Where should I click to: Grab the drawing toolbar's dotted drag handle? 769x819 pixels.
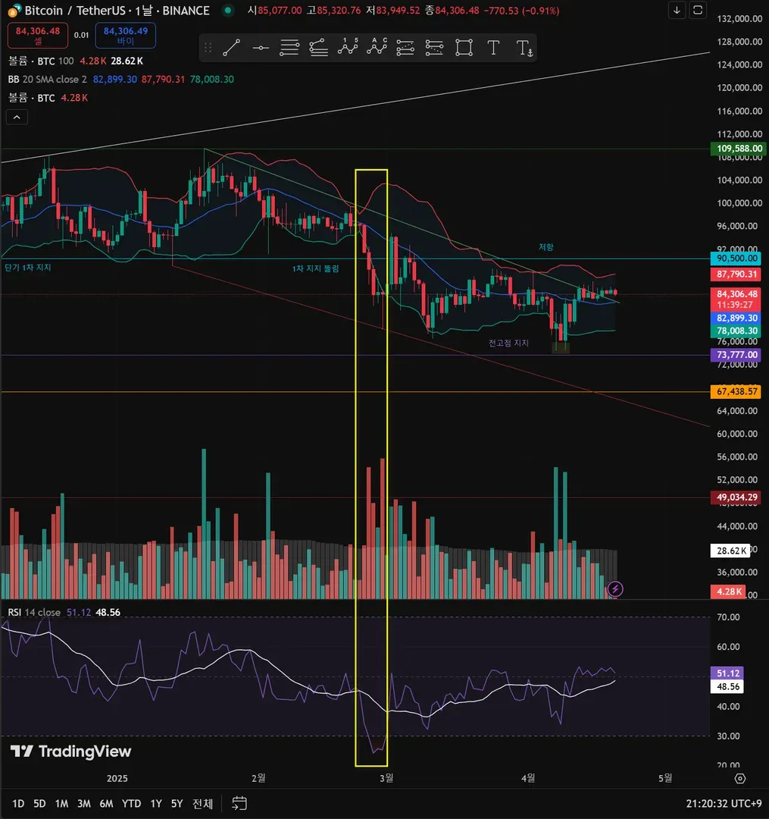coord(208,48)
